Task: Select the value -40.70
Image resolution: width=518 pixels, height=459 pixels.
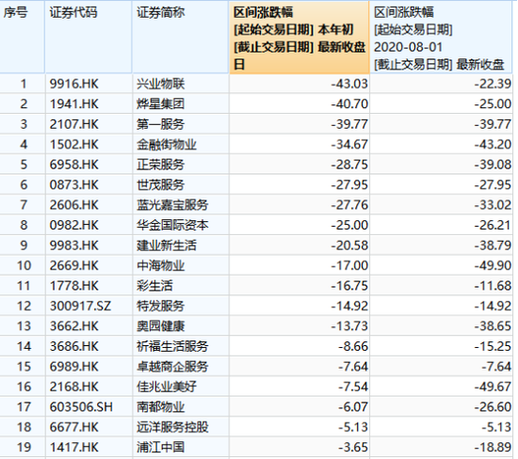Action: 349,104
